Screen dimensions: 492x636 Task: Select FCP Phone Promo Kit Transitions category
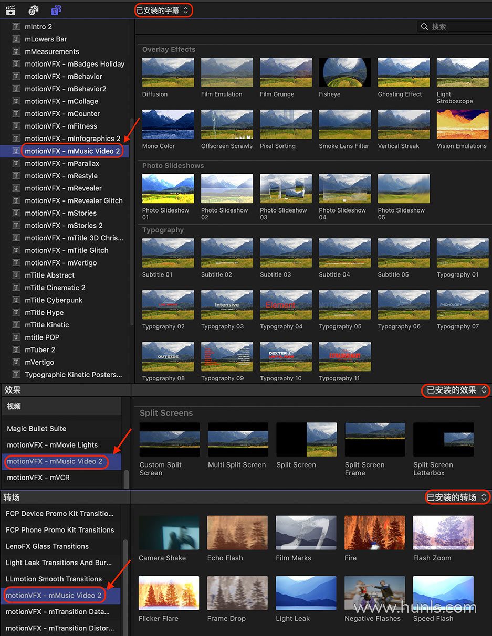(x=60, y=530)
